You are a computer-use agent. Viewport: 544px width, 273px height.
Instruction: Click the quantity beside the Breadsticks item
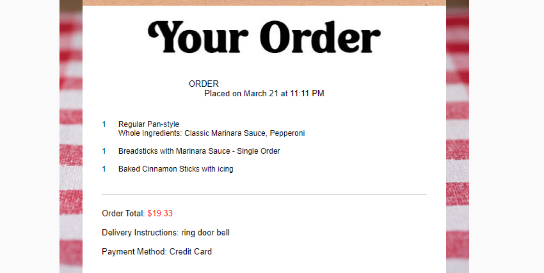point(104,151)
